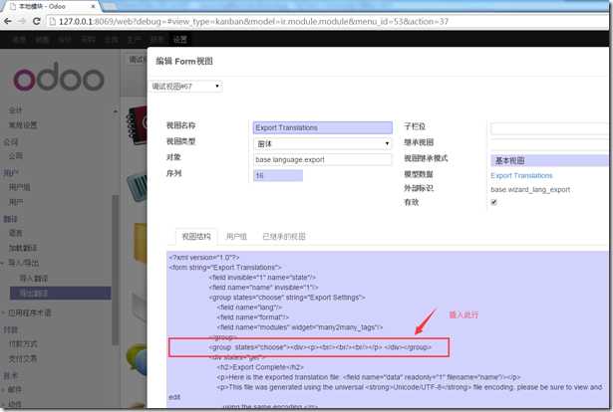Click the 序列 number field
The image size is (613, 412).
pyautogui.click(x=278, y=175)
